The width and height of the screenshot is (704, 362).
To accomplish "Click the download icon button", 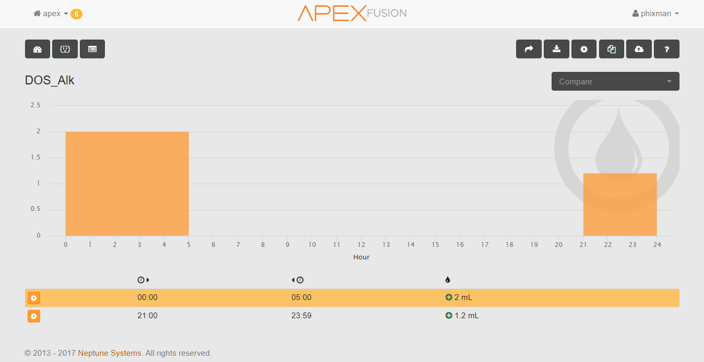I will [x=556, y=49].
